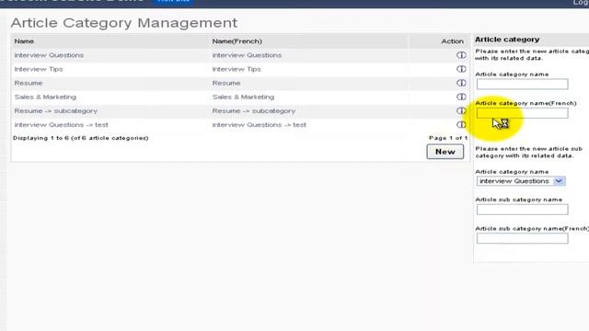Focus the Article sub category name input
This screenshot has width=589, height=331.
tap(522, 210)
